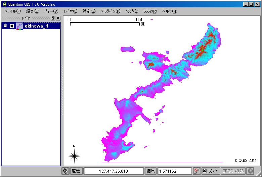Image resolution: width=262 pixels, height=177 pixels.
Task: Open the プラグイン(P) menu
Action: point(110,11)
